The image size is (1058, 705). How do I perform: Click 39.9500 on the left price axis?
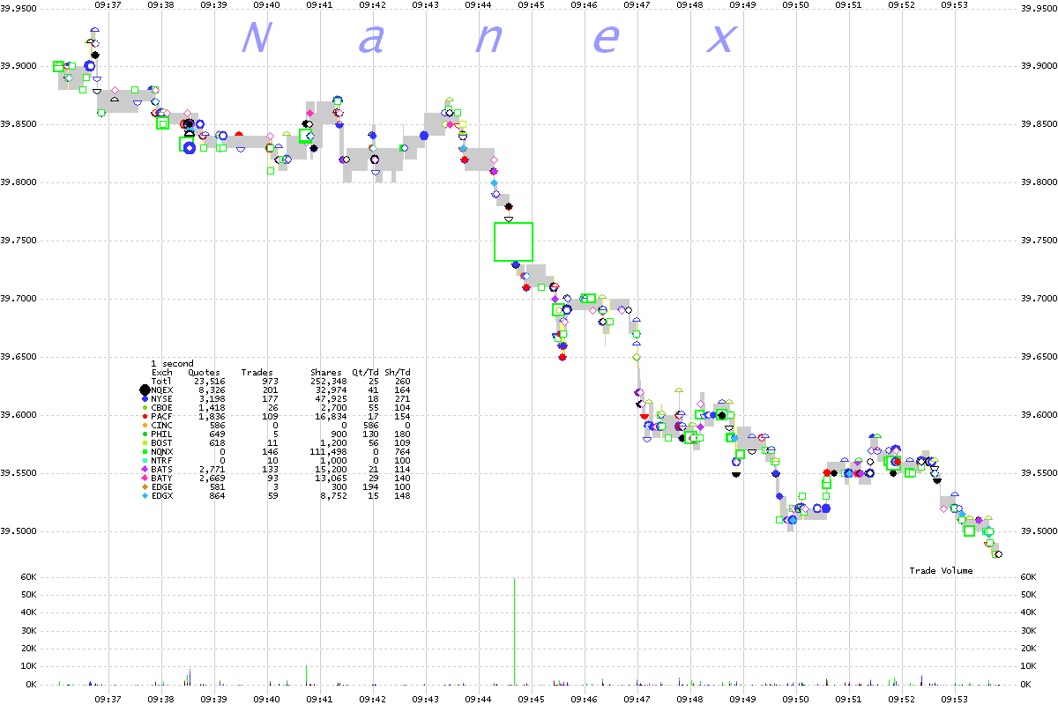[19, 9]
